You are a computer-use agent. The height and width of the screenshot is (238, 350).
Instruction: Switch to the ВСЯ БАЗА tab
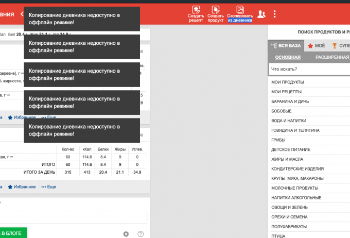tap(287, 45)
